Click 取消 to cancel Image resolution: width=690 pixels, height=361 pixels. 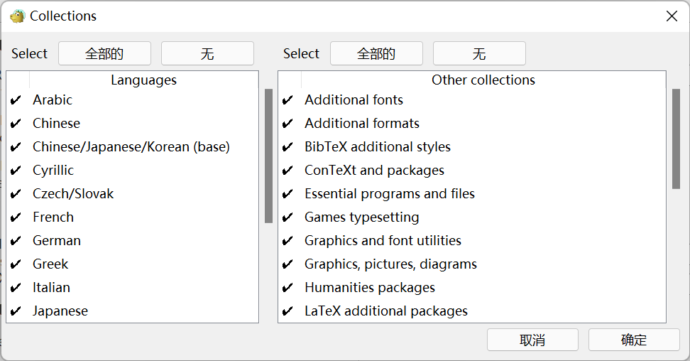[532, 340]
